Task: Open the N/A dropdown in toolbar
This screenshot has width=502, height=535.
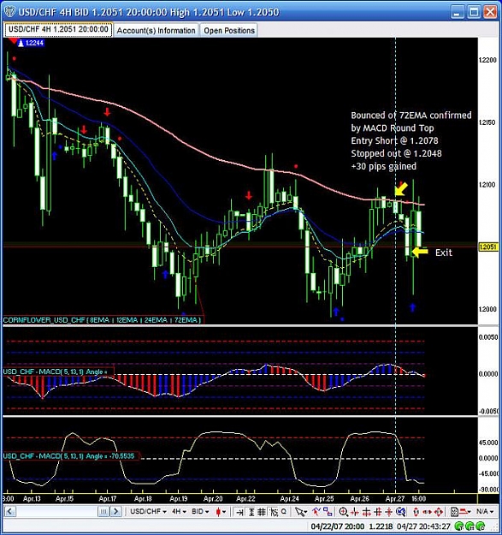Action: (485, 511)
